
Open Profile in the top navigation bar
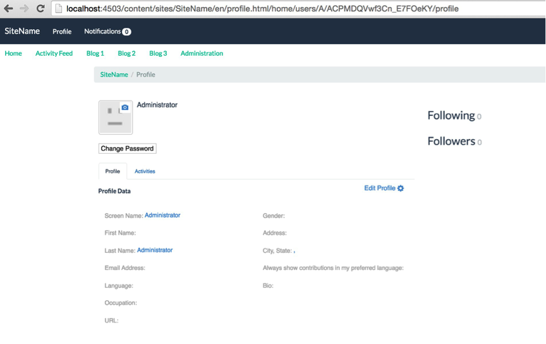62,32
